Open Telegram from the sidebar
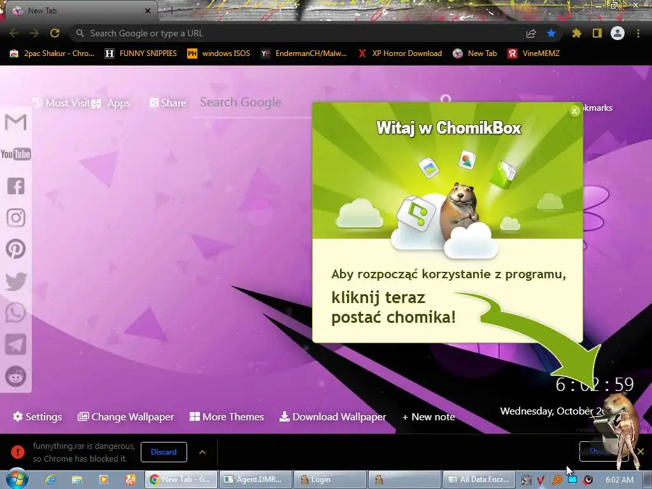Viewport: 652px width, 489px height. [16, 344]
